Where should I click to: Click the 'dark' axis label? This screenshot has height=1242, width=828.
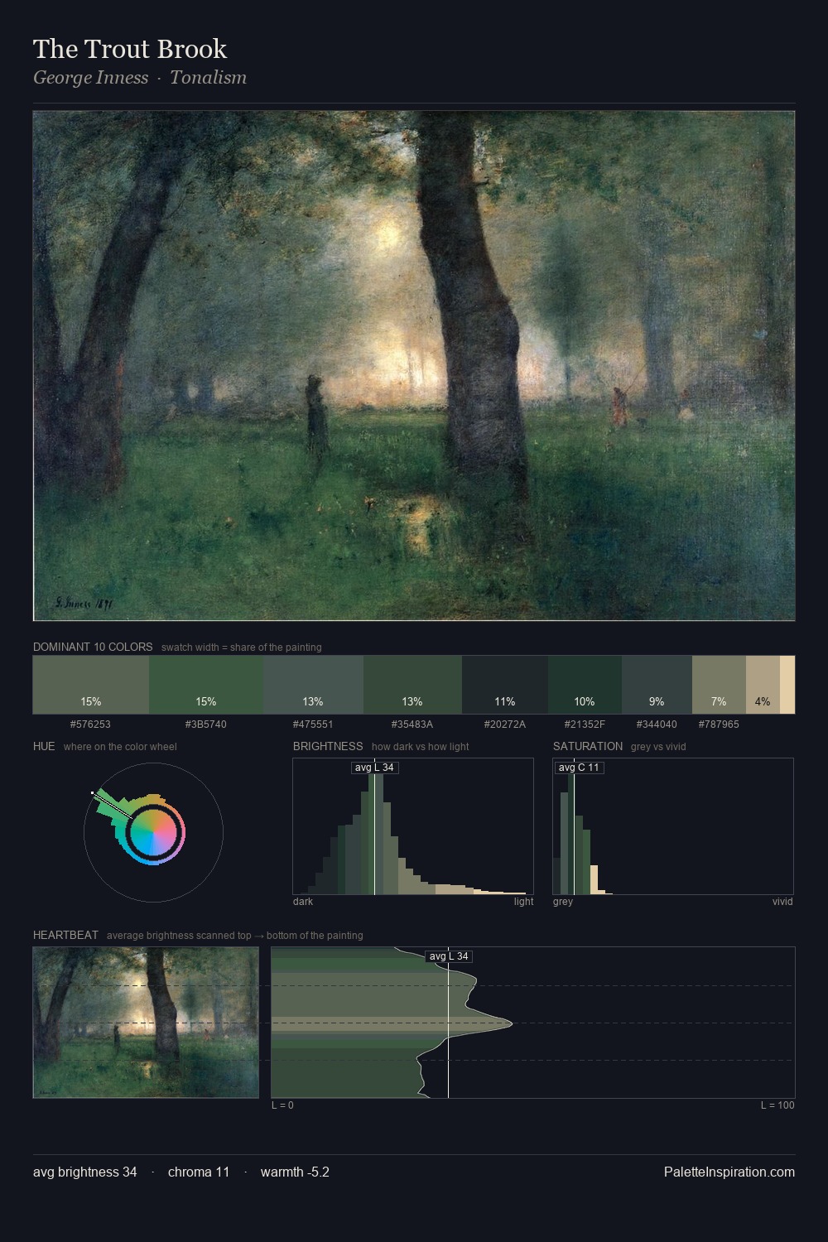click(x=303, y=902)
